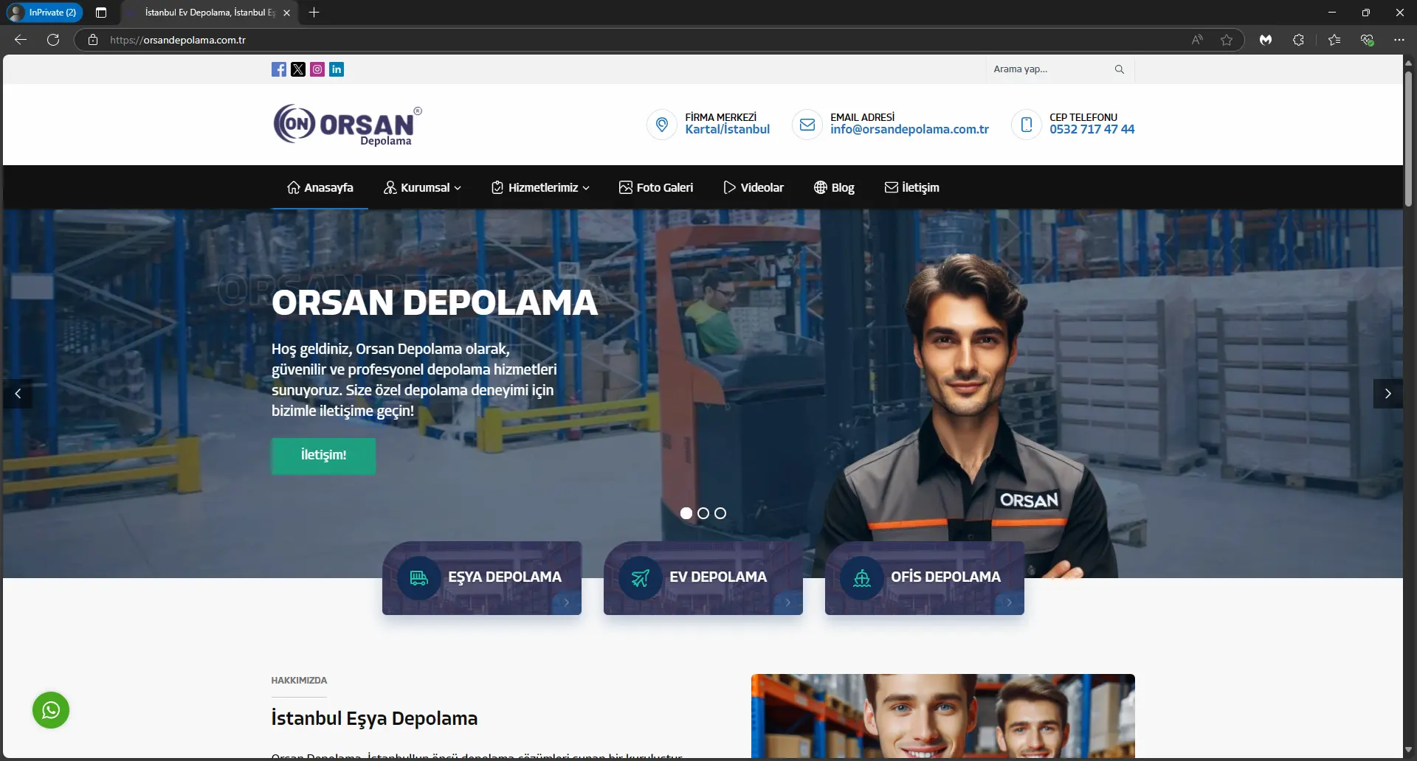
Task: Select the first slide indicator dot
Action: click(686, 513)
